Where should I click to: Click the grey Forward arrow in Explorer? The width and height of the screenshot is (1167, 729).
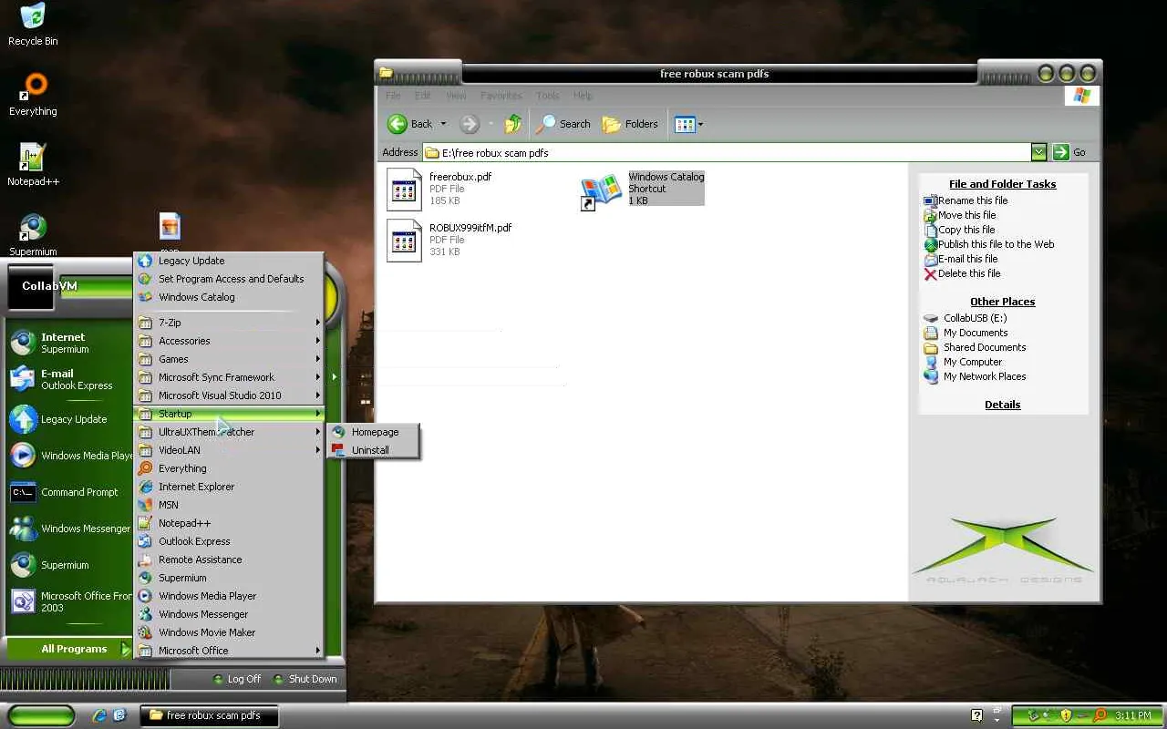click(470, 124)
